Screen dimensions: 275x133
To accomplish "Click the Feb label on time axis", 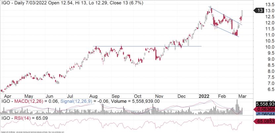I will (222, 96).
